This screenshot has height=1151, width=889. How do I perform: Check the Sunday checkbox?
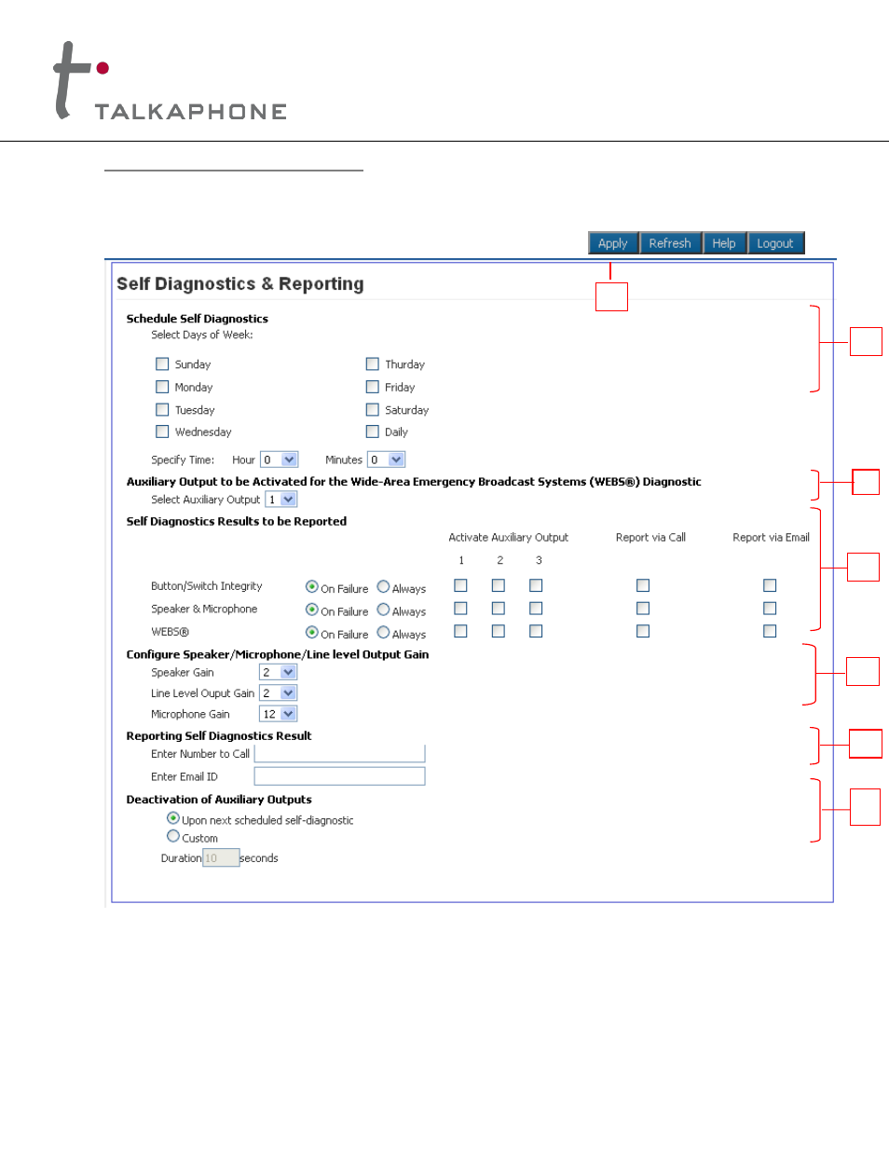tap(162, 364)
